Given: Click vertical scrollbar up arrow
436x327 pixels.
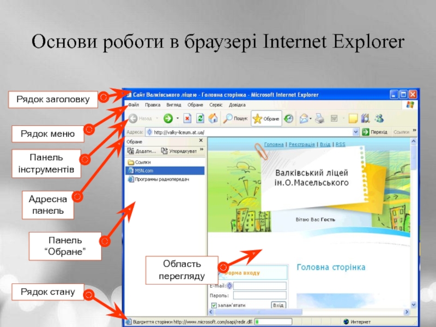Looking at the screenshot, I should coord(414,141).
